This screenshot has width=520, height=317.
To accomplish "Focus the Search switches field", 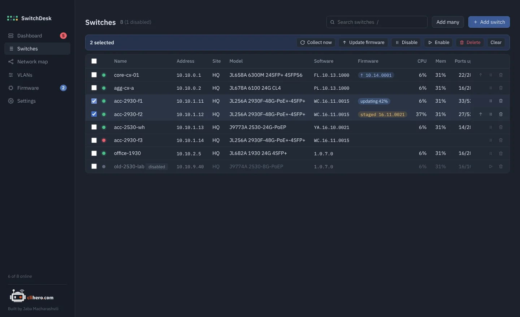I will pos(377,22).
